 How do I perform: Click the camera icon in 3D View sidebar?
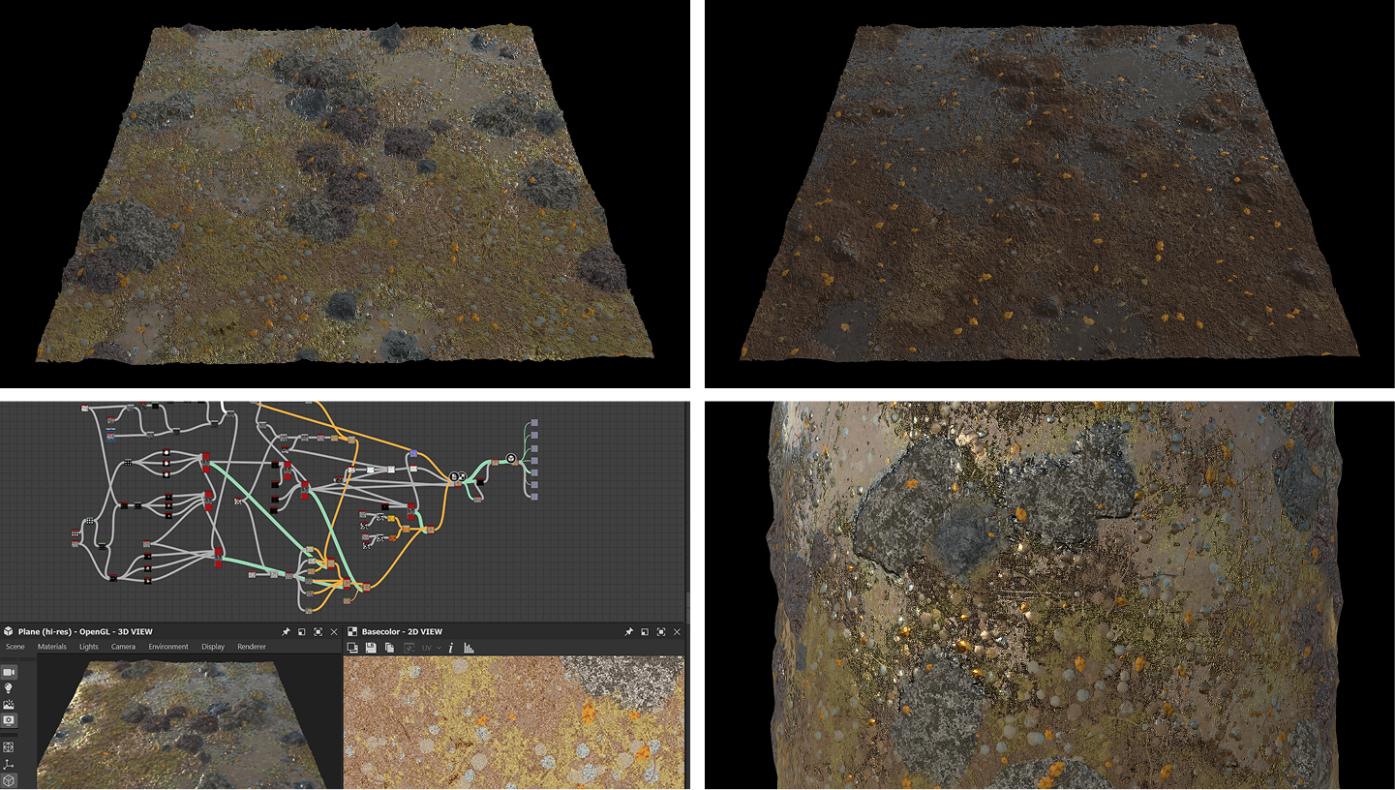[x=9, y=672]
